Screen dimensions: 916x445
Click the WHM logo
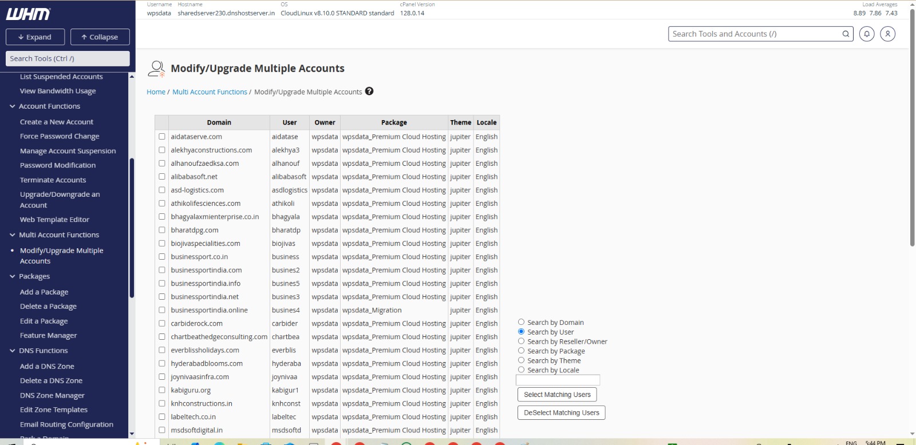click(x=28, y=14)
